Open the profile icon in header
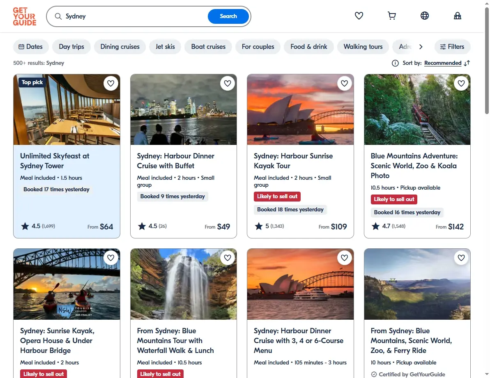This screenshot has height=378, width=490. click(x=458, y=16)
